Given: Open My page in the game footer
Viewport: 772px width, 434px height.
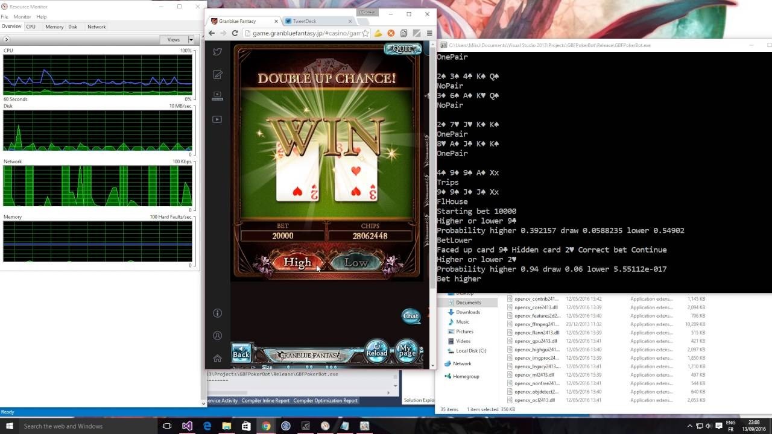Looking at the screenshot, I should [407, 351].
